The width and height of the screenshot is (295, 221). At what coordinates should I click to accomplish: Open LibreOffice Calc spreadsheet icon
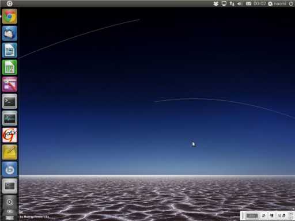(x=10, y=67)
